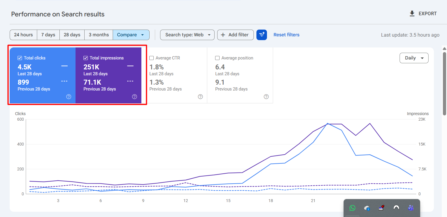447x217 pixels.
Task: Open the Compare date range dropdown
Action: [131, 35]
